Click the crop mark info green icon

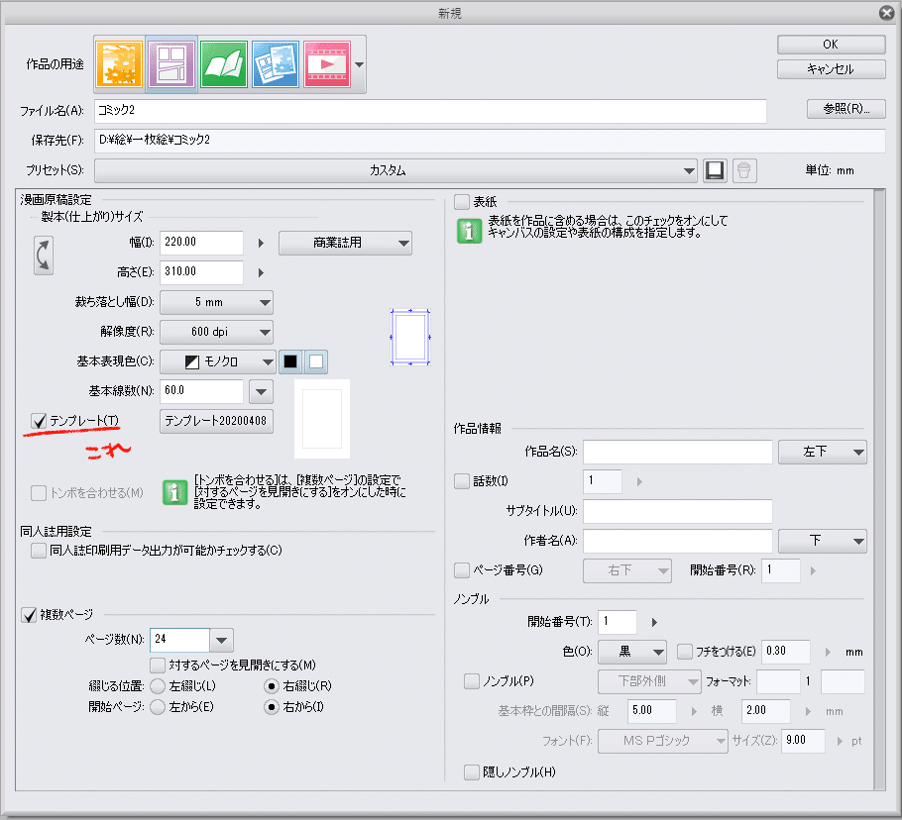[174, 493]
